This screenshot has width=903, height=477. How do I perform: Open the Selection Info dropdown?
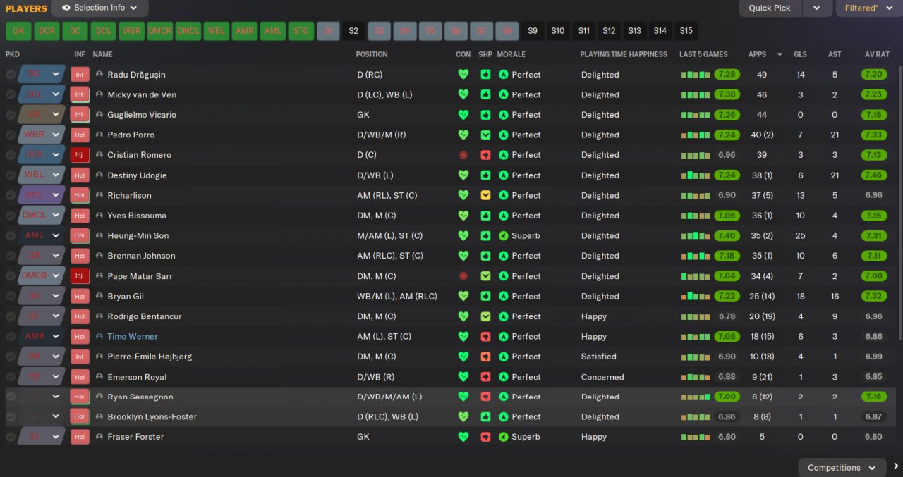(99, 8)
